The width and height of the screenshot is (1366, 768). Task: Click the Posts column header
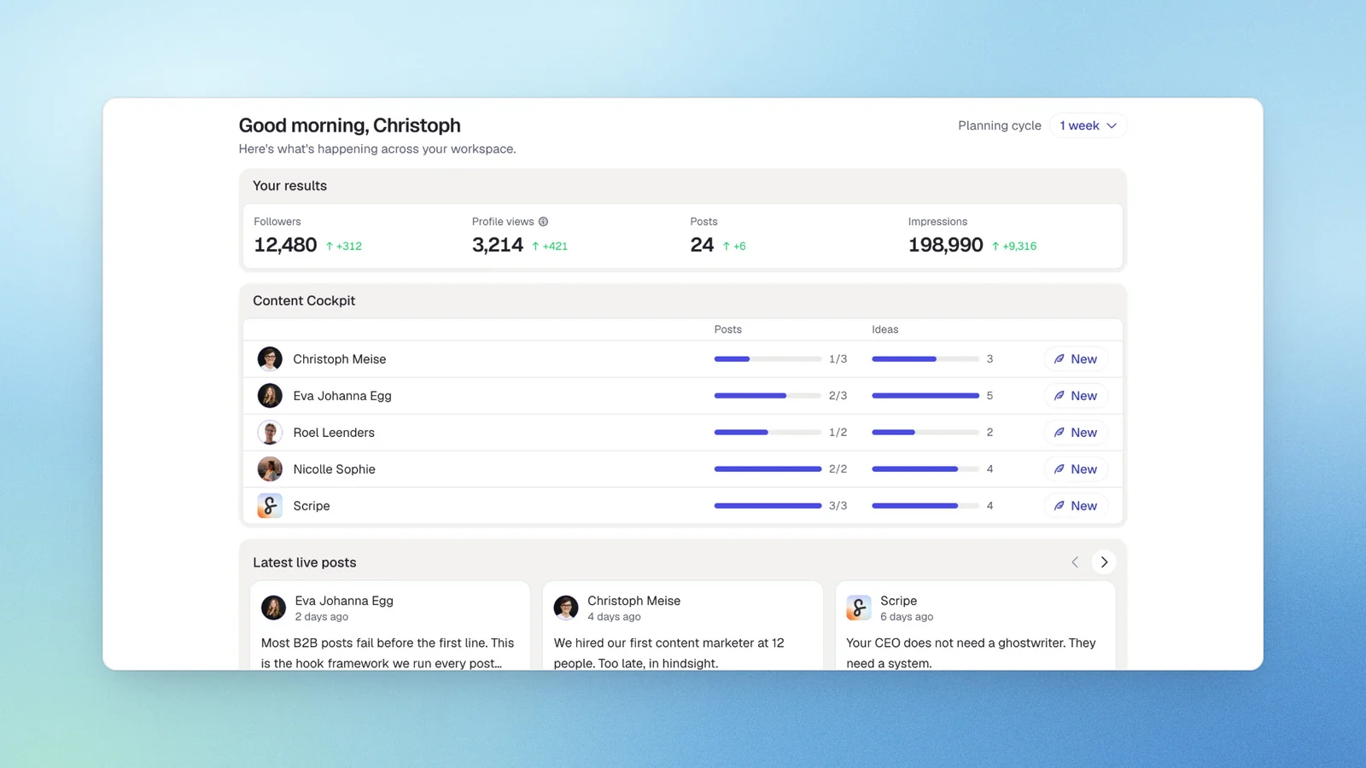(x=727, y=329)
